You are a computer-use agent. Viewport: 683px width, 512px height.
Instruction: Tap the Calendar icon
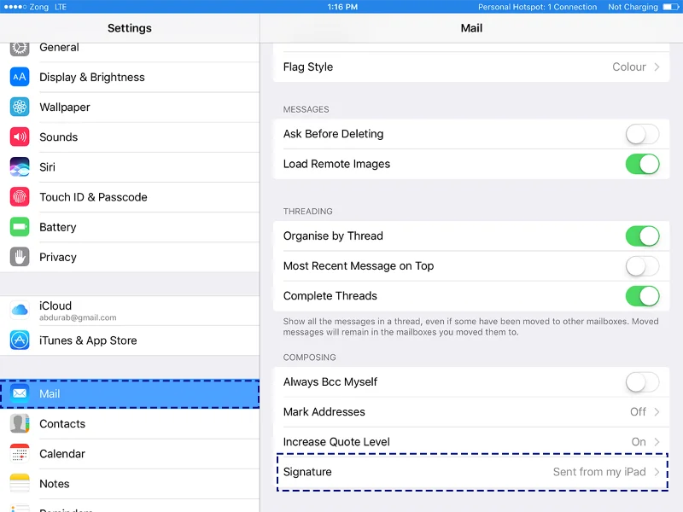click(20, 454)
